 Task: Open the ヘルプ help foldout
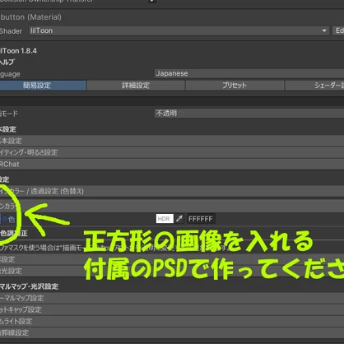(7, 63)
